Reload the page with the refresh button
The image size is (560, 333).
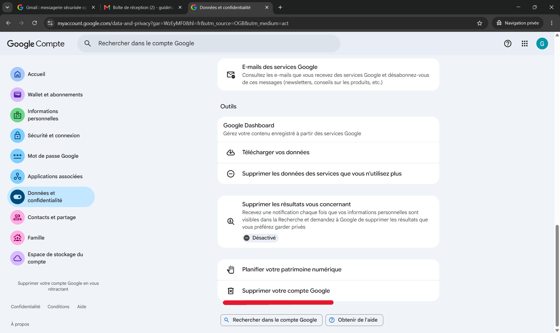34,23
